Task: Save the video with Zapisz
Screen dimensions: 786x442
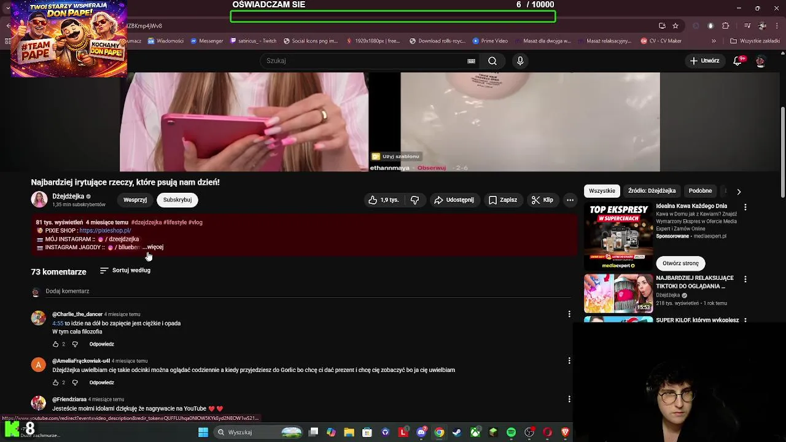Action: (x=503, y=200)
